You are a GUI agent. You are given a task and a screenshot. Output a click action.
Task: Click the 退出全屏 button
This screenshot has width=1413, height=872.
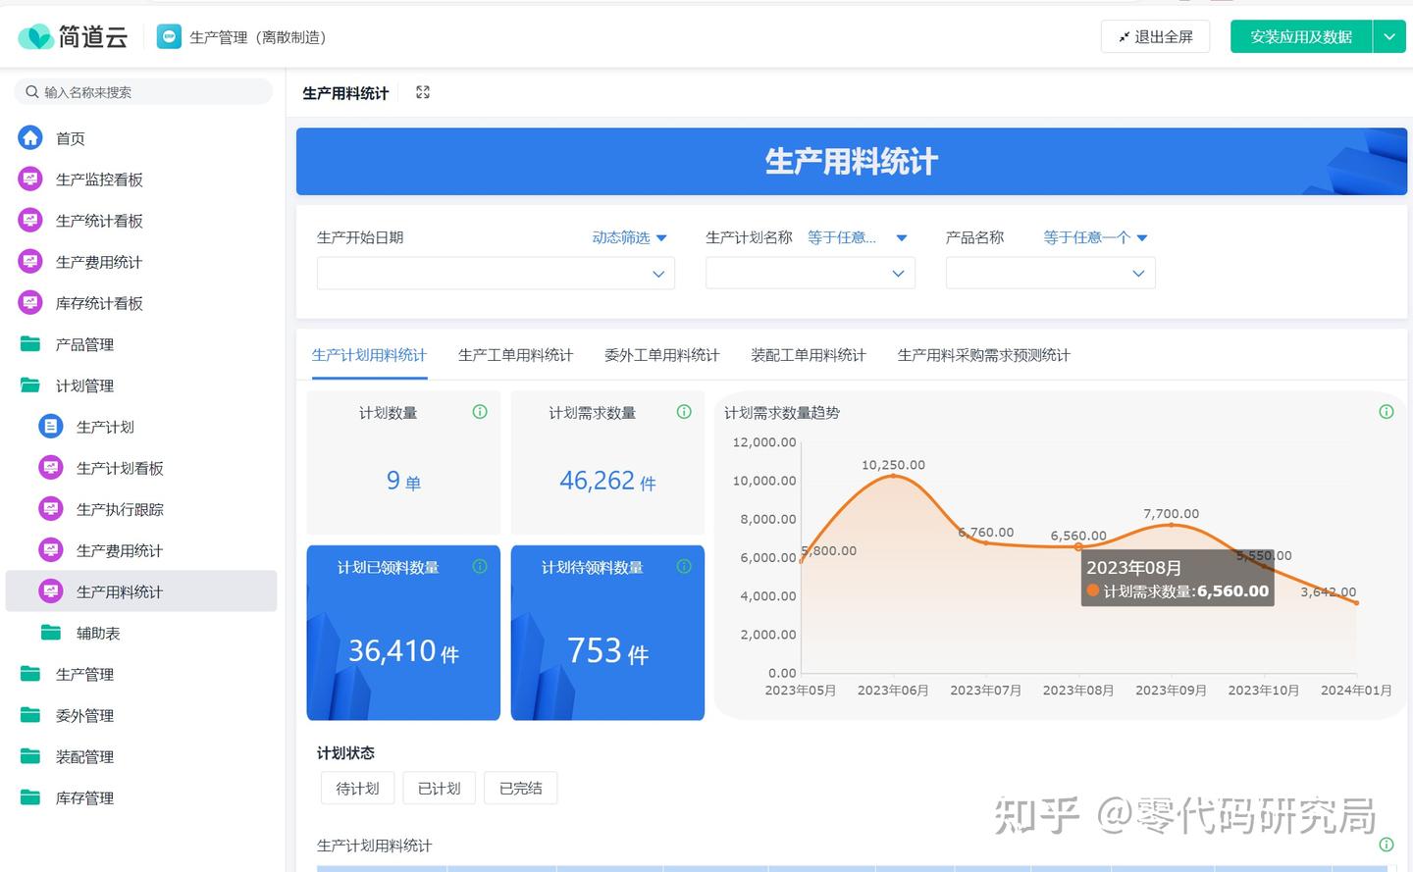1155,37
